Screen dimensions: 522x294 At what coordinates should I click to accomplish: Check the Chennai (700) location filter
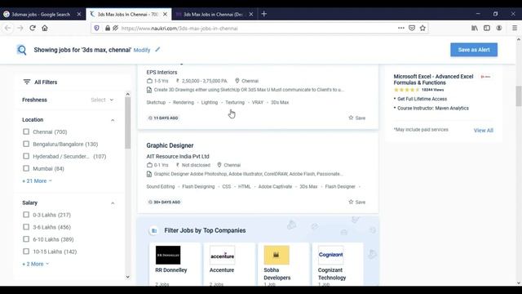coord(26,131)
